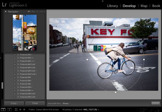
Task: Apply the 'S - Polaroid 690 - -' preset
Action: click(x=25, y=84)
